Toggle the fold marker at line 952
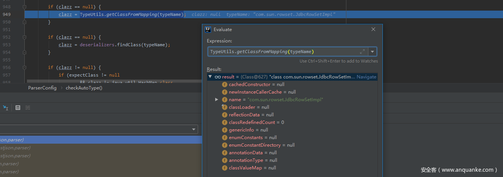This screenshot has width=503, height=177. click(x=24, y=37)
